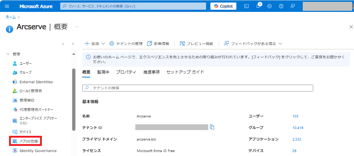The image size is (354, 156).
Task: Open Cloud Shell from the top bar
Action: coord(246,6)
